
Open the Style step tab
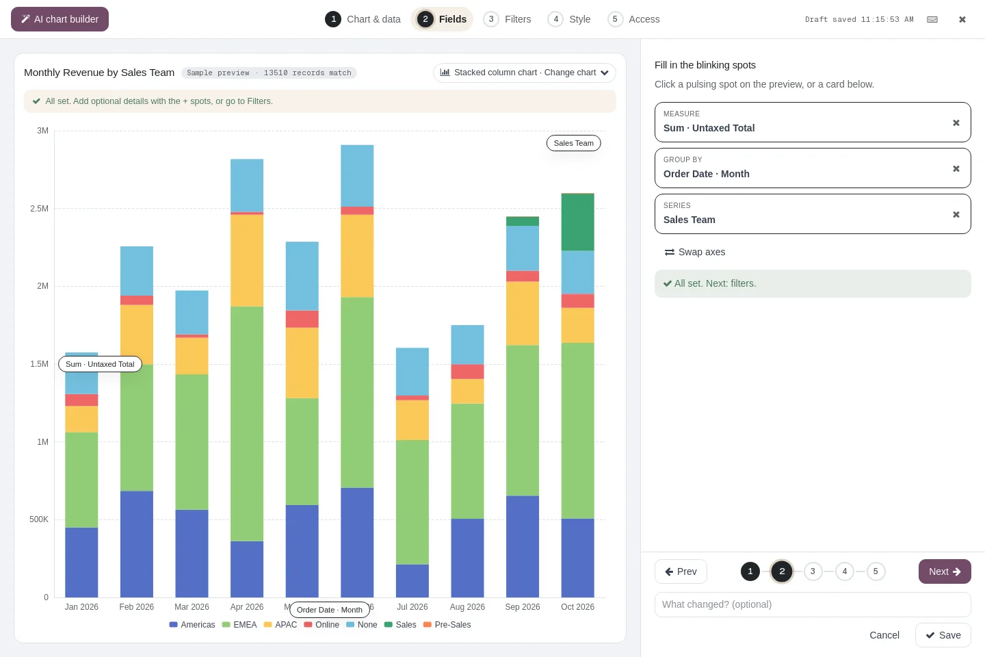point(570,19)
